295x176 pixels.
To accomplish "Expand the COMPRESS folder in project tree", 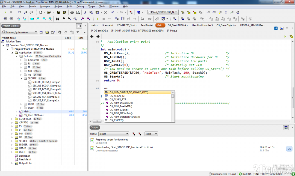I will coord(12,119).
